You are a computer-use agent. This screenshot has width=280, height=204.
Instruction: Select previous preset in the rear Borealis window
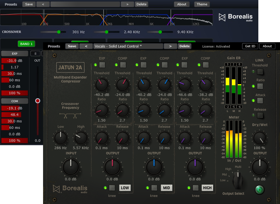click(43, 4)
